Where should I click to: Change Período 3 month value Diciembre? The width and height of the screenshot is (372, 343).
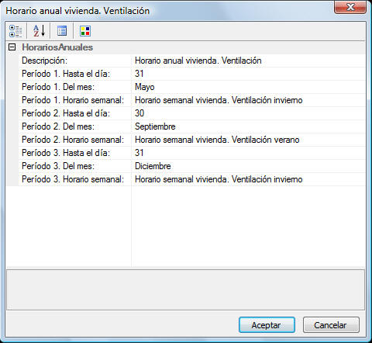[248, 166]
